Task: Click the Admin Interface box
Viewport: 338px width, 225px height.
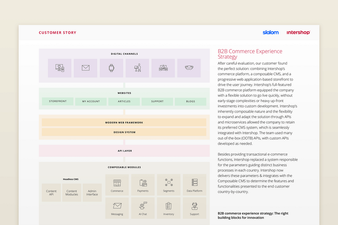Action: [x=92, y=192]
